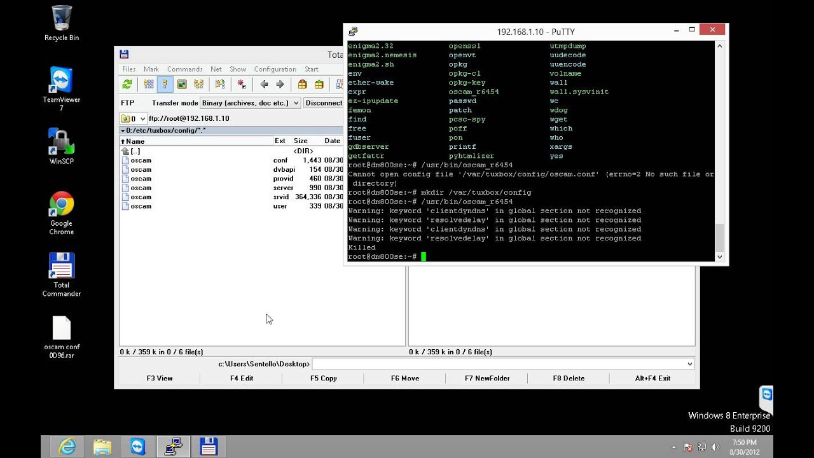This screenshot has height=458, width=814.
Task: Select Google Chrome desktop shortcut
Action: (x=62, y=213)
